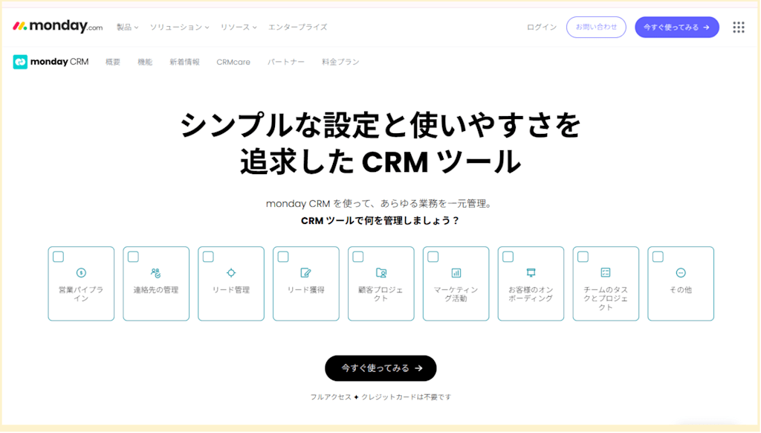This screenshot has width=761, height=433.
Task: Check the その他 checkbox
Action: click(658, 256)
